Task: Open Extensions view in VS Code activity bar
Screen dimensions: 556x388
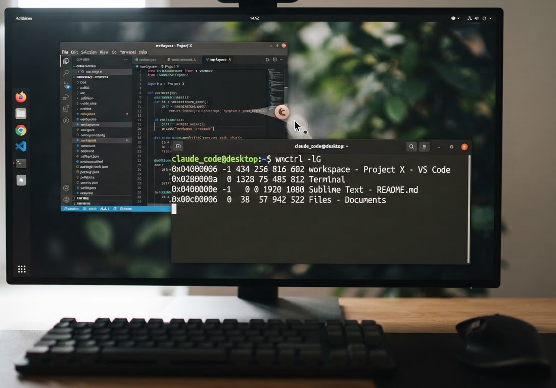Action: tap(66, 109)
